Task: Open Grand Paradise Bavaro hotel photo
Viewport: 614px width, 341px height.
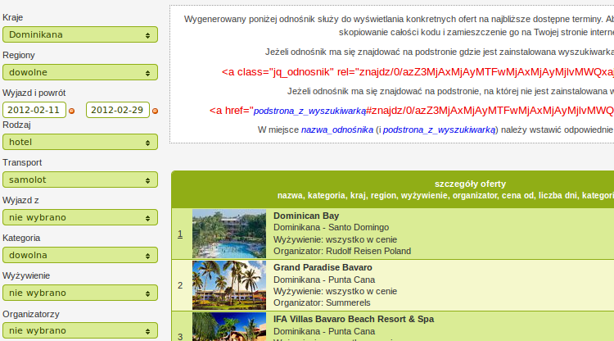Action: click(x=229, y=285)
